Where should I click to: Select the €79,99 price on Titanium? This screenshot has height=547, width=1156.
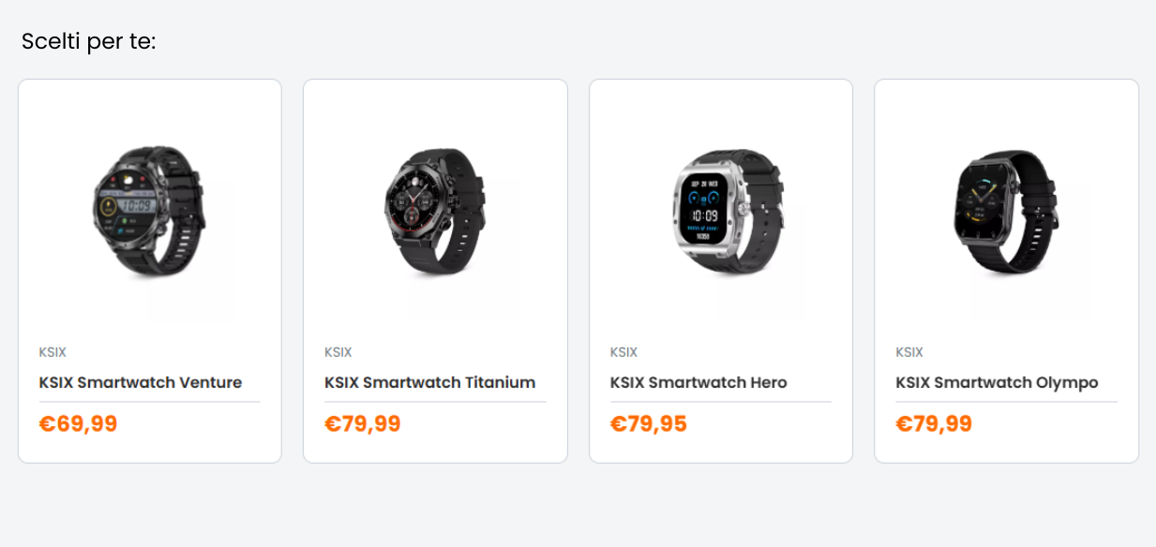(363, 424)
